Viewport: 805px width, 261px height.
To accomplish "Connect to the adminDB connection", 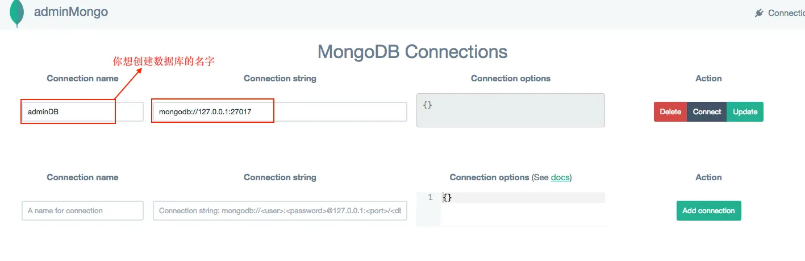I will point(707,112).
